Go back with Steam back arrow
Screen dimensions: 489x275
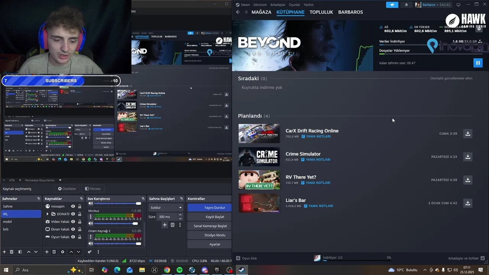238,12
